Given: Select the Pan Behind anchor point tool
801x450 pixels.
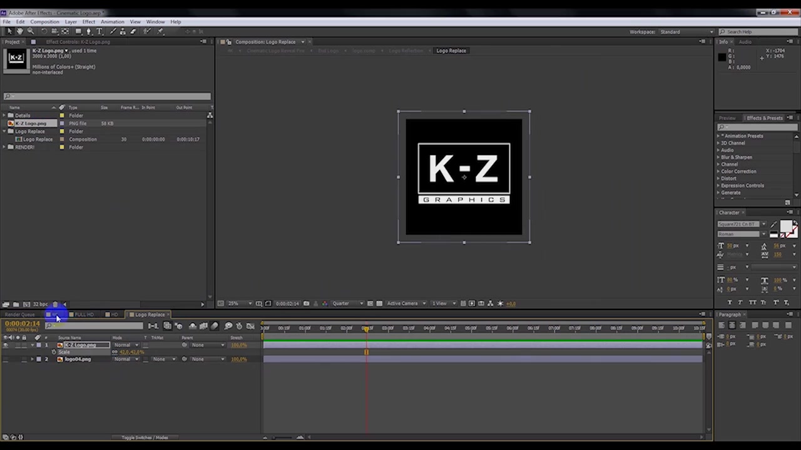Looking at the screenshot, I should [65, 31].
